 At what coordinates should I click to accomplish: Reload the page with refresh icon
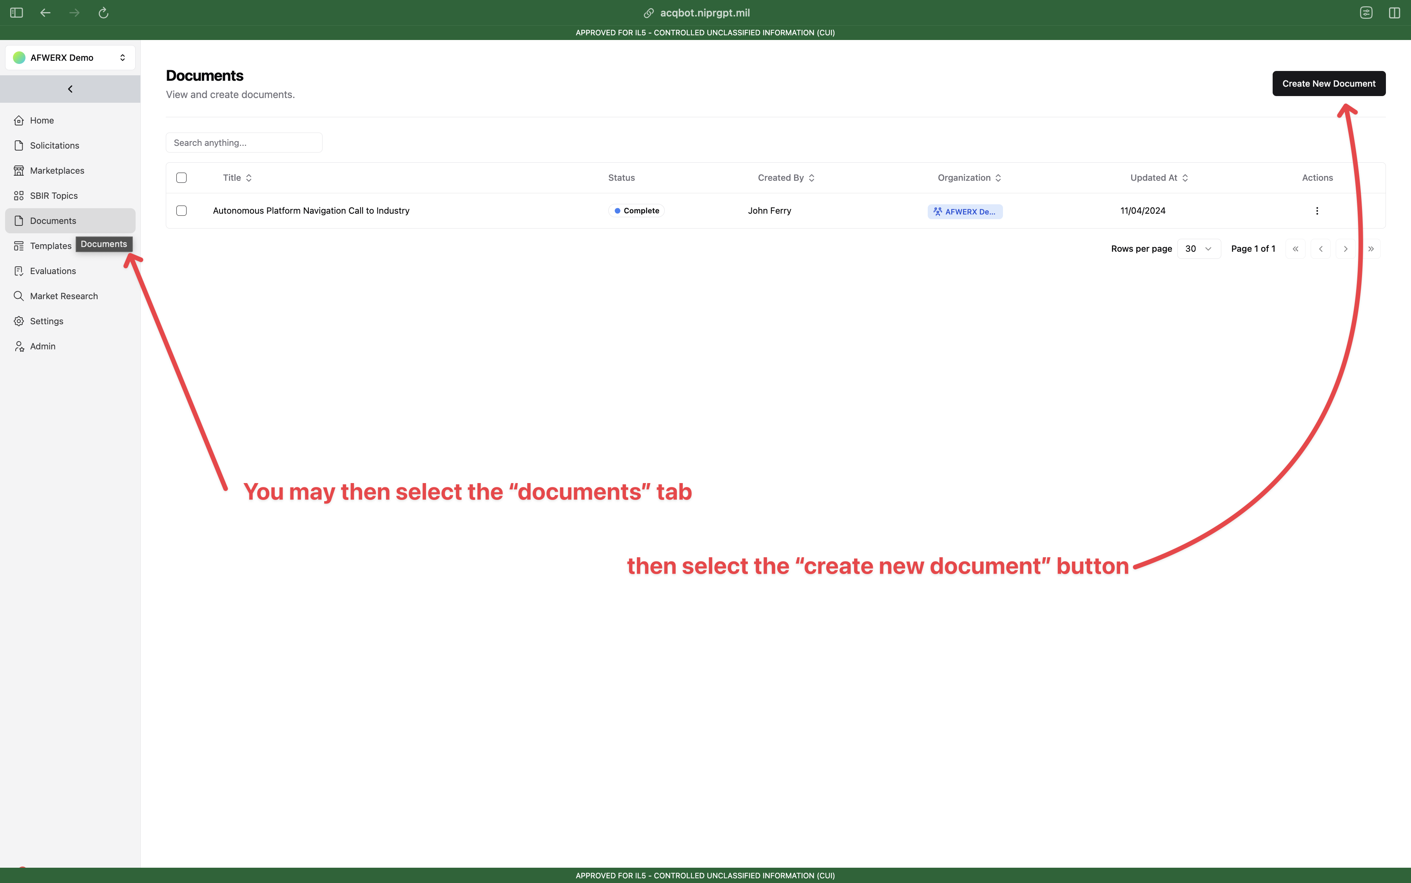coord(103,13)
